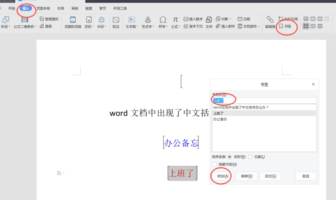This screenshot has width=336, height=200.
Task: Switch to the 开发工具 tab
Action: click(x=120, y=8)
